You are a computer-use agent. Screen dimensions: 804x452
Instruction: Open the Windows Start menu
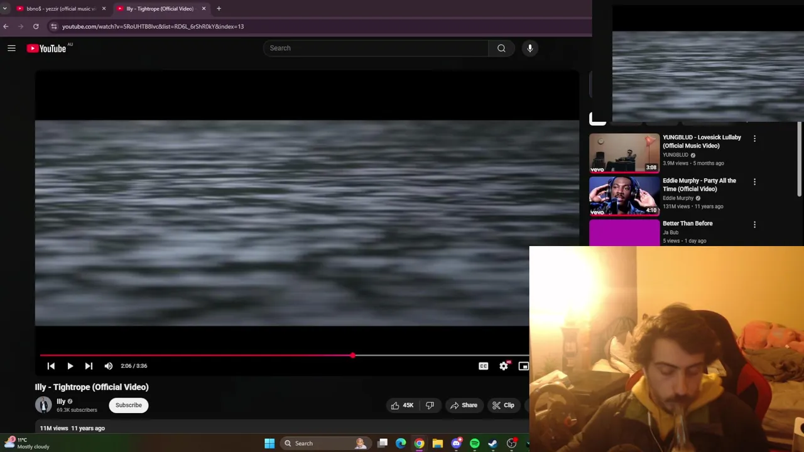(269, 443)
